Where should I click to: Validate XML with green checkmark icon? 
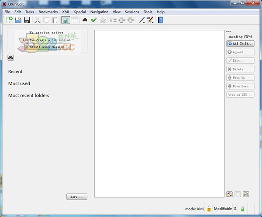point(93,20)
